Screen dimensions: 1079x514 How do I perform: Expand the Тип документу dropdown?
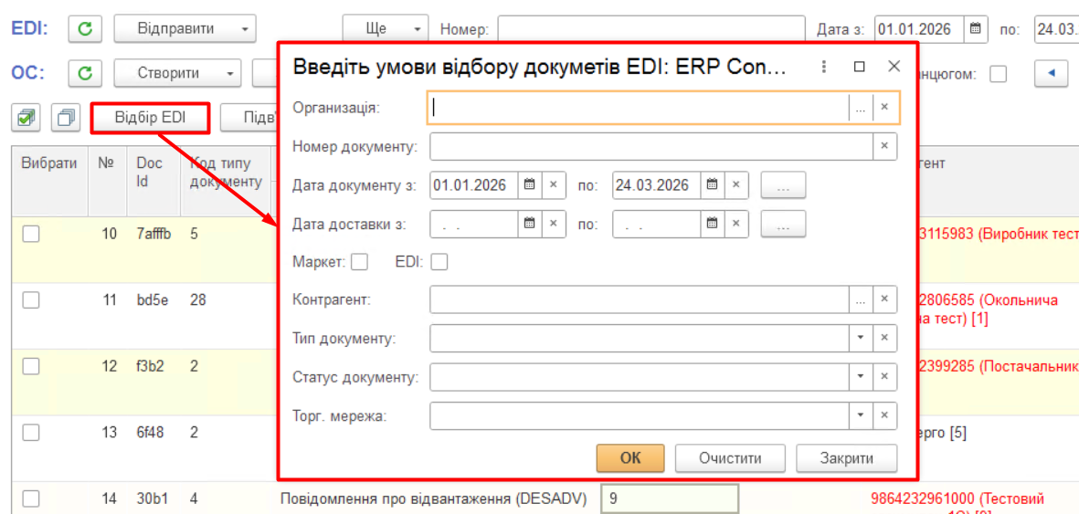[861, 338]
